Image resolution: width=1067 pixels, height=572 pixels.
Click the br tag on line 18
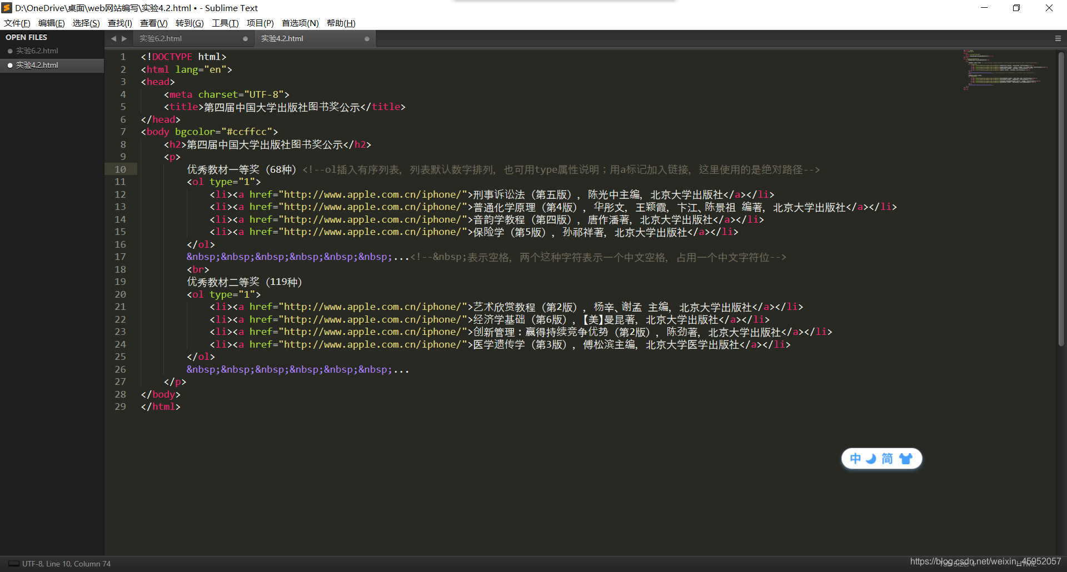click(x=198, y=269)
